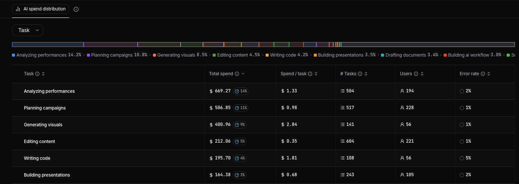Open the Task grouping dropdown
Image resolution: width=519 pixels, height=184 pixels.
pos(28,30)
